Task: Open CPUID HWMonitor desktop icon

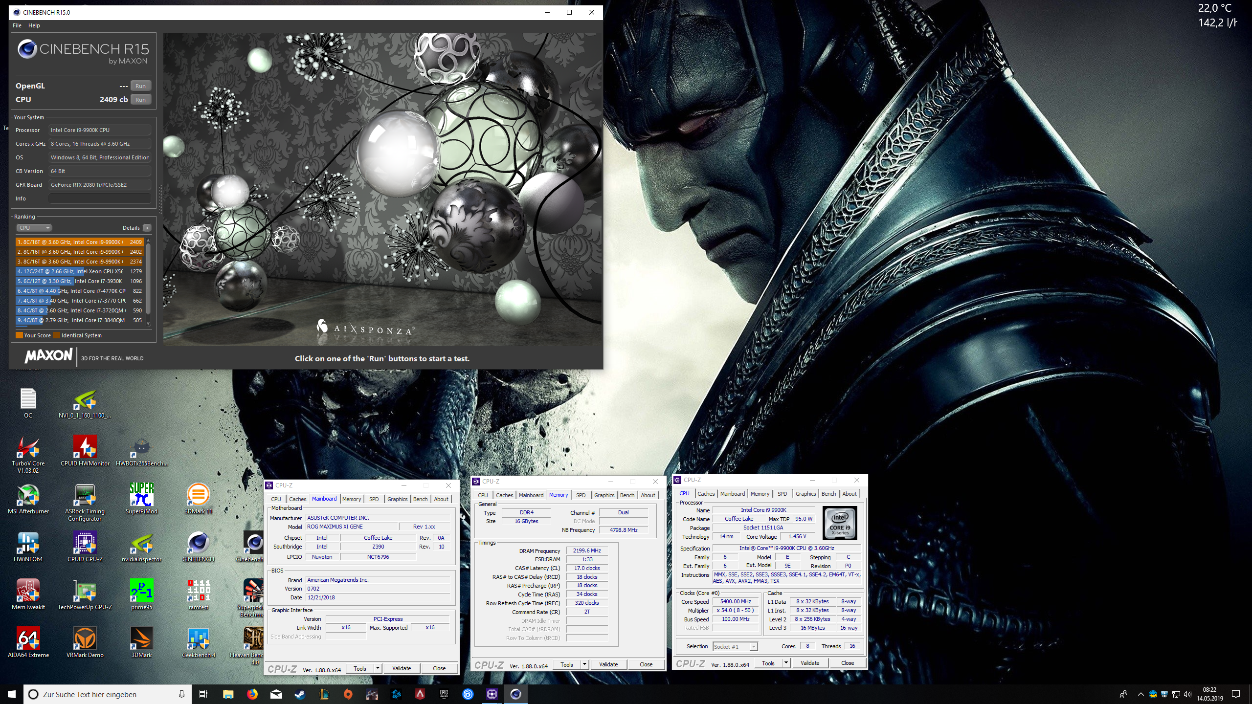Action: click(85, 451)
